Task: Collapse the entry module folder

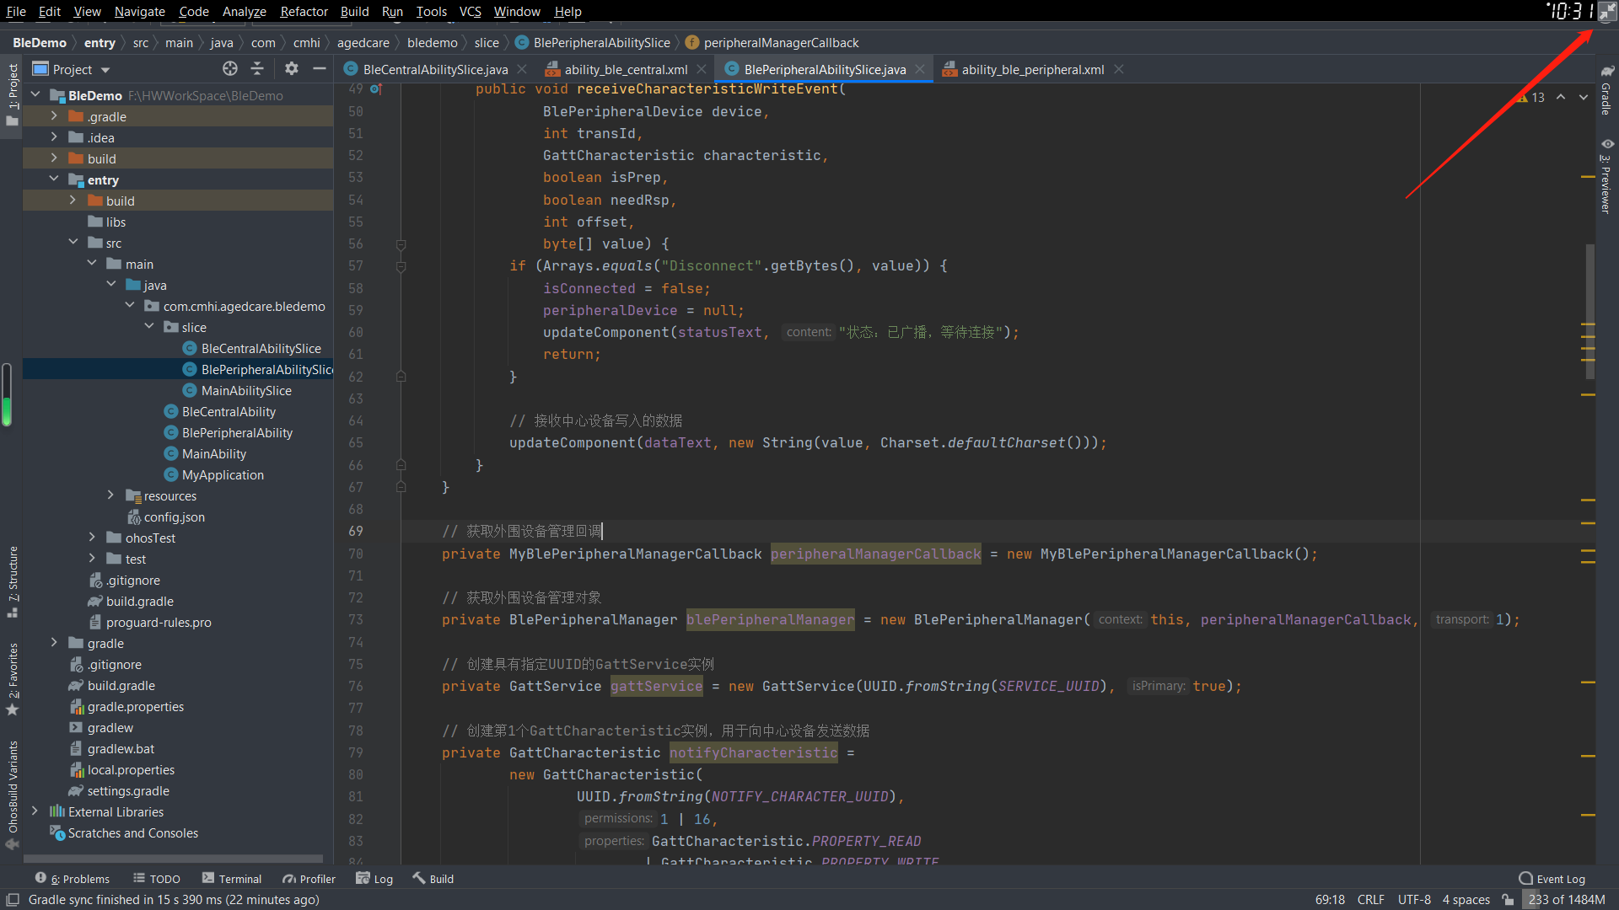Action: [54, 179]
